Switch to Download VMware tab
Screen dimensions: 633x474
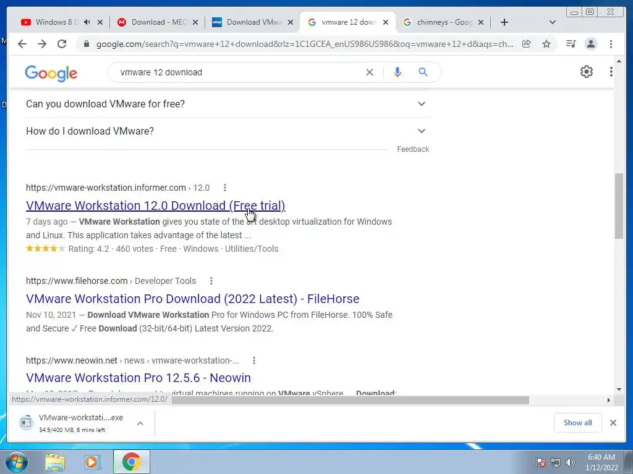(254, 22)
